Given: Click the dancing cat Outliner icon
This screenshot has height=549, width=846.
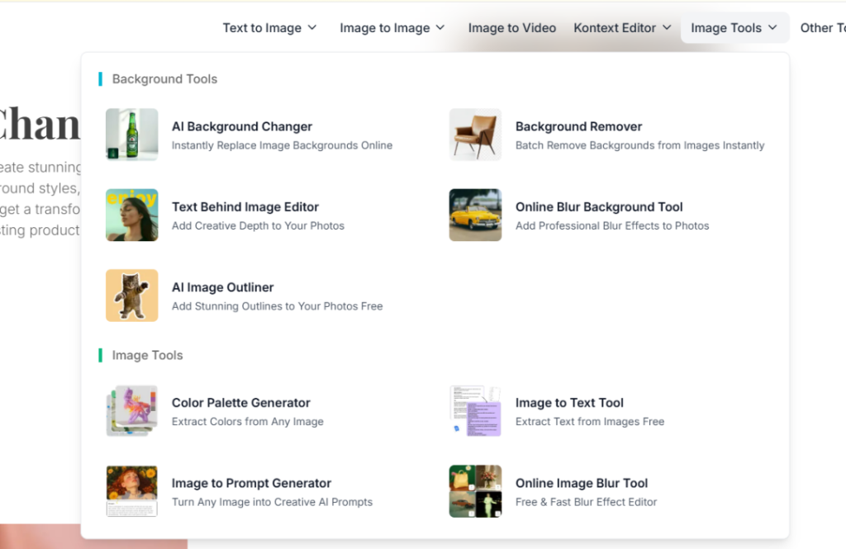Looking at the screenshot, I should point(131,295).
